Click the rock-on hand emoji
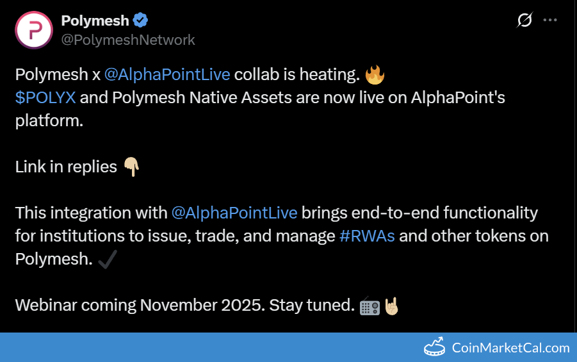 click(x=391, y=306)
